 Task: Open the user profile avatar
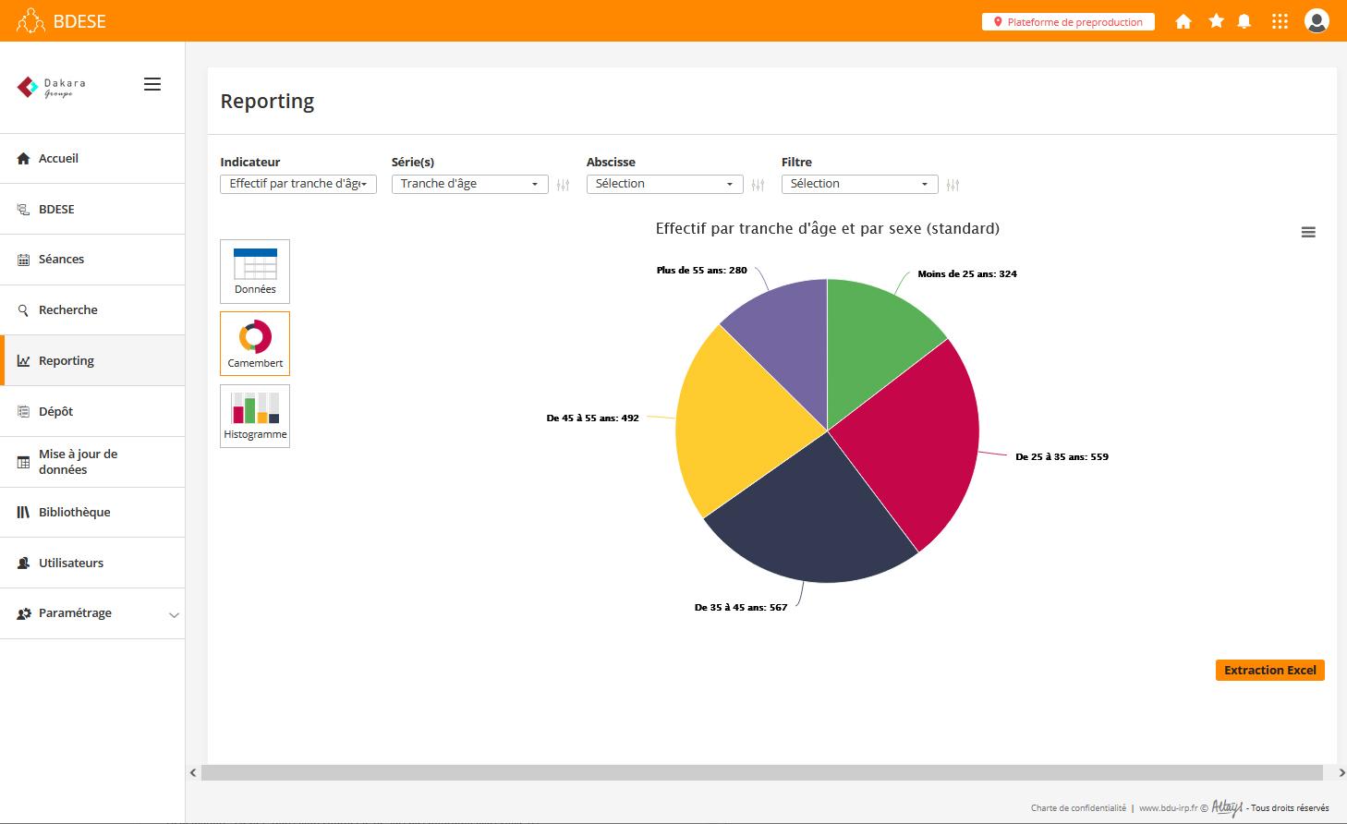[1317, 21]
